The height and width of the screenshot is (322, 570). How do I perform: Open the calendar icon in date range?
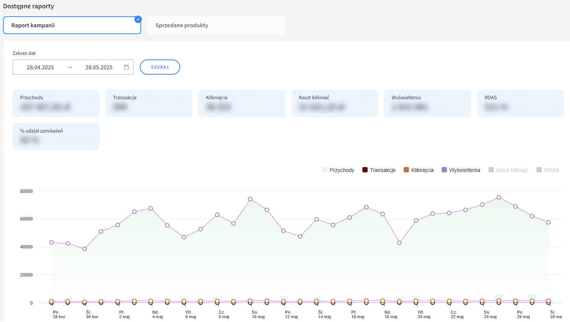click(x=126, y=67)
